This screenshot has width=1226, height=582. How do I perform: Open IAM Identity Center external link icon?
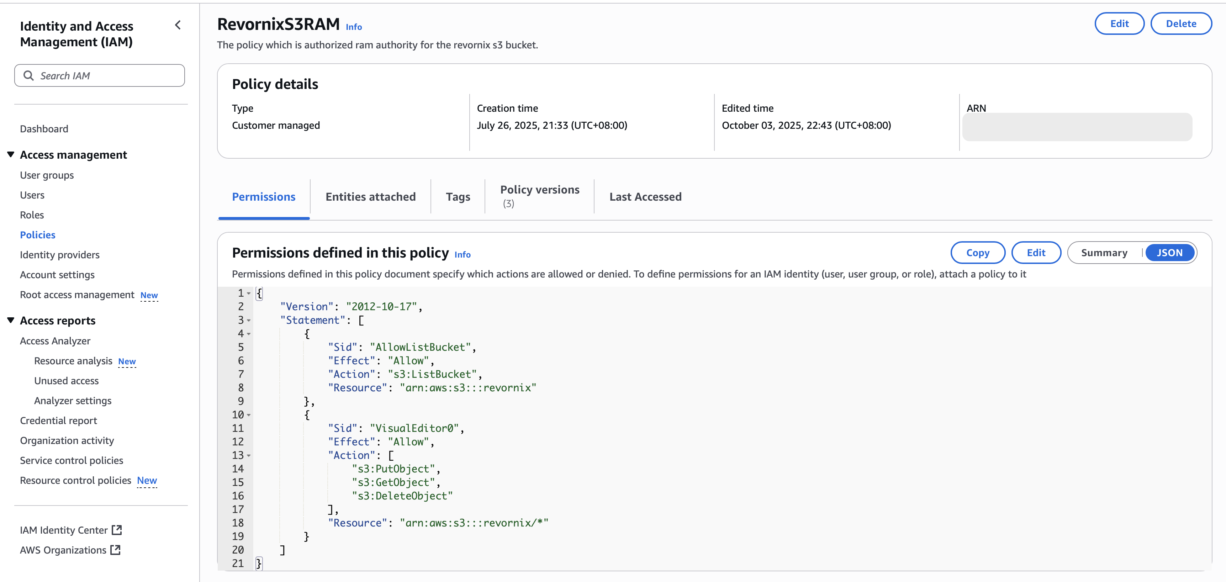tap(117, 530)
